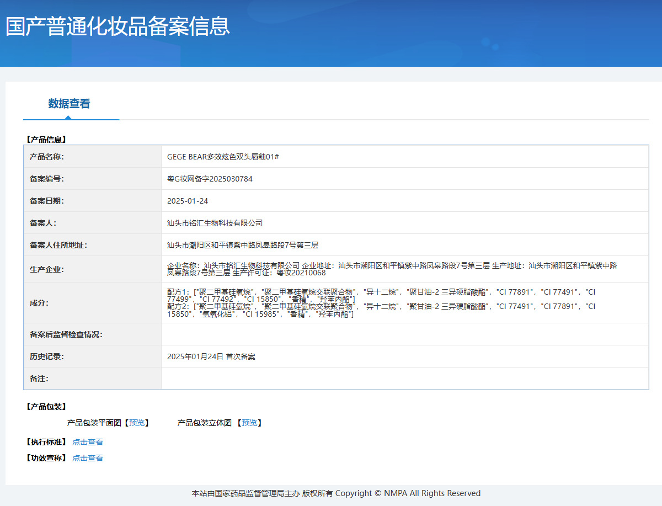Screen dimensions: 662x506
Task: Click 点击查看 next to 执行标准
Action: point(88,442)
